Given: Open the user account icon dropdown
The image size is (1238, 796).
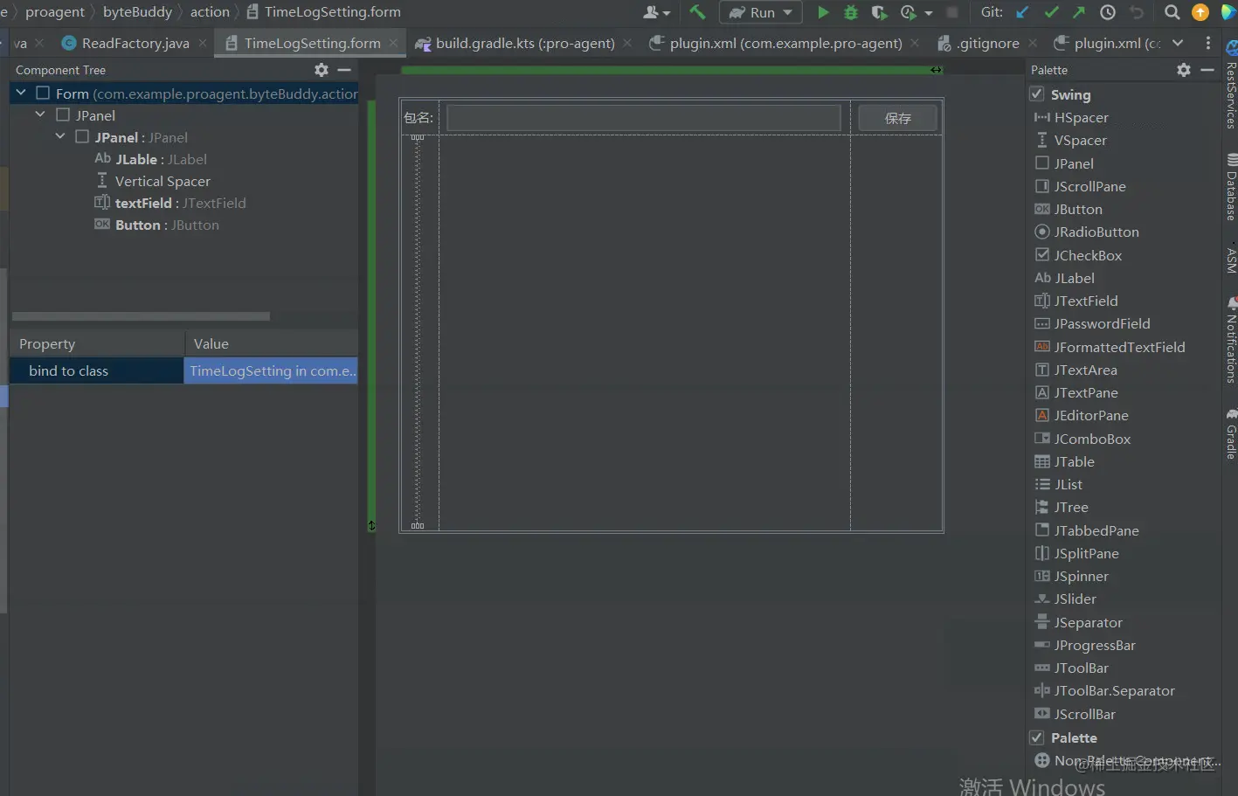Looking at the screenshot, I should point(657,12).
